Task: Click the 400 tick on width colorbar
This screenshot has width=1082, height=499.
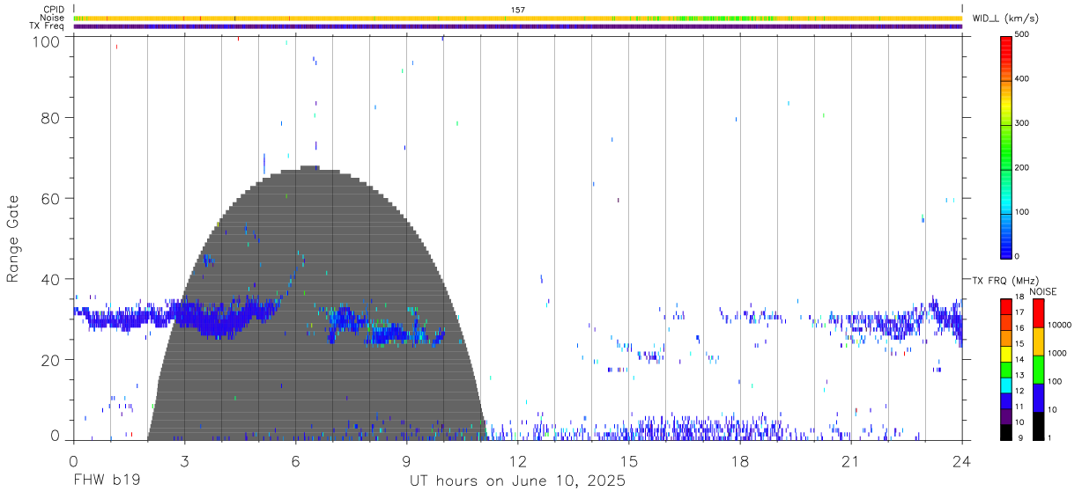Action: 1023,79
